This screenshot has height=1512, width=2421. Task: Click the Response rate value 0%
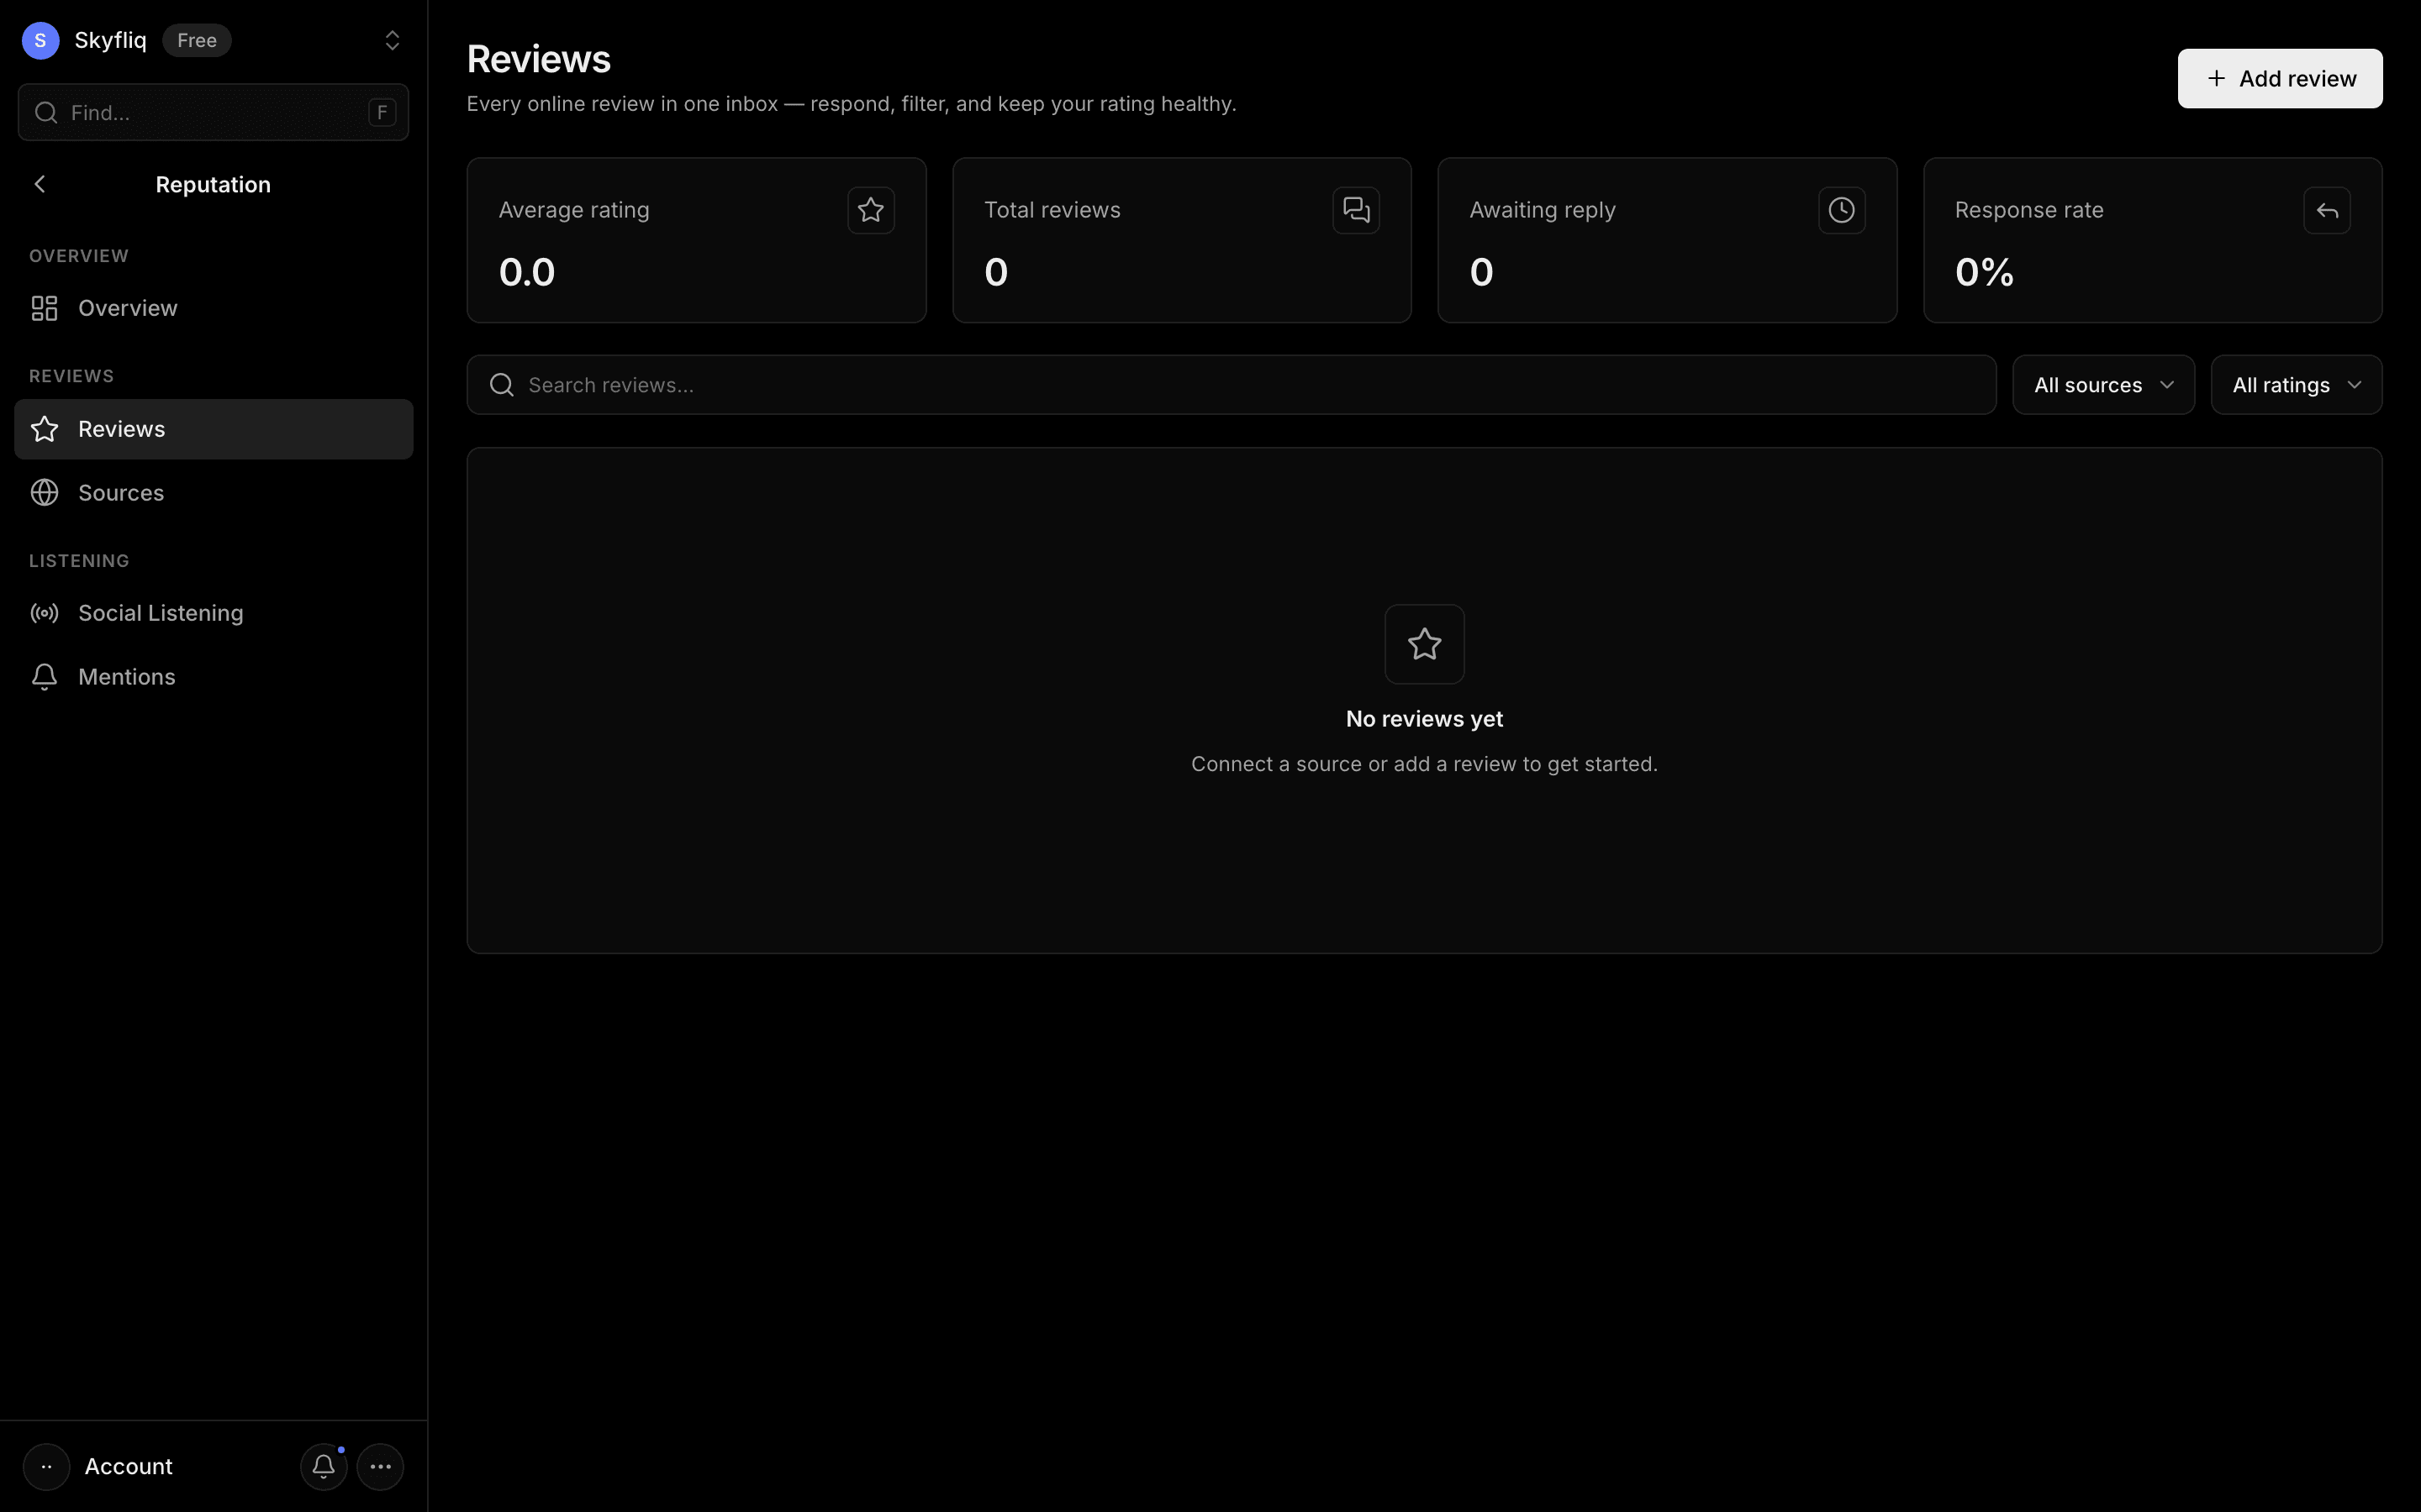click(x=1985, y=272)
